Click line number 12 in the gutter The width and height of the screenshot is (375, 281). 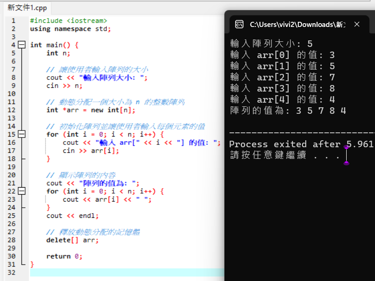pos(12,110)
